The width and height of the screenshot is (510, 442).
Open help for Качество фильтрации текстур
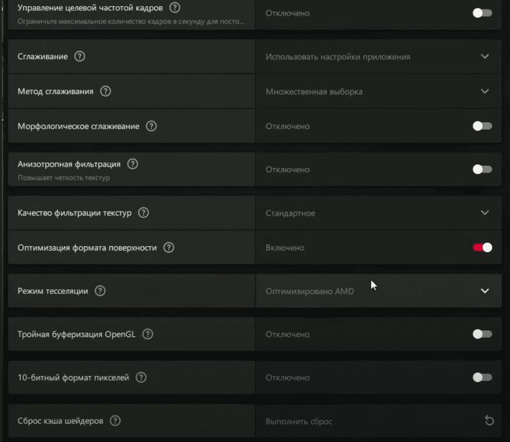pos(143,213)
